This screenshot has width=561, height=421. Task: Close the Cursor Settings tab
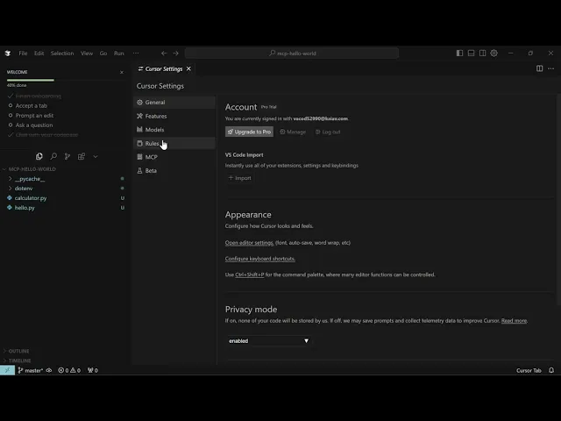point(188,68)
